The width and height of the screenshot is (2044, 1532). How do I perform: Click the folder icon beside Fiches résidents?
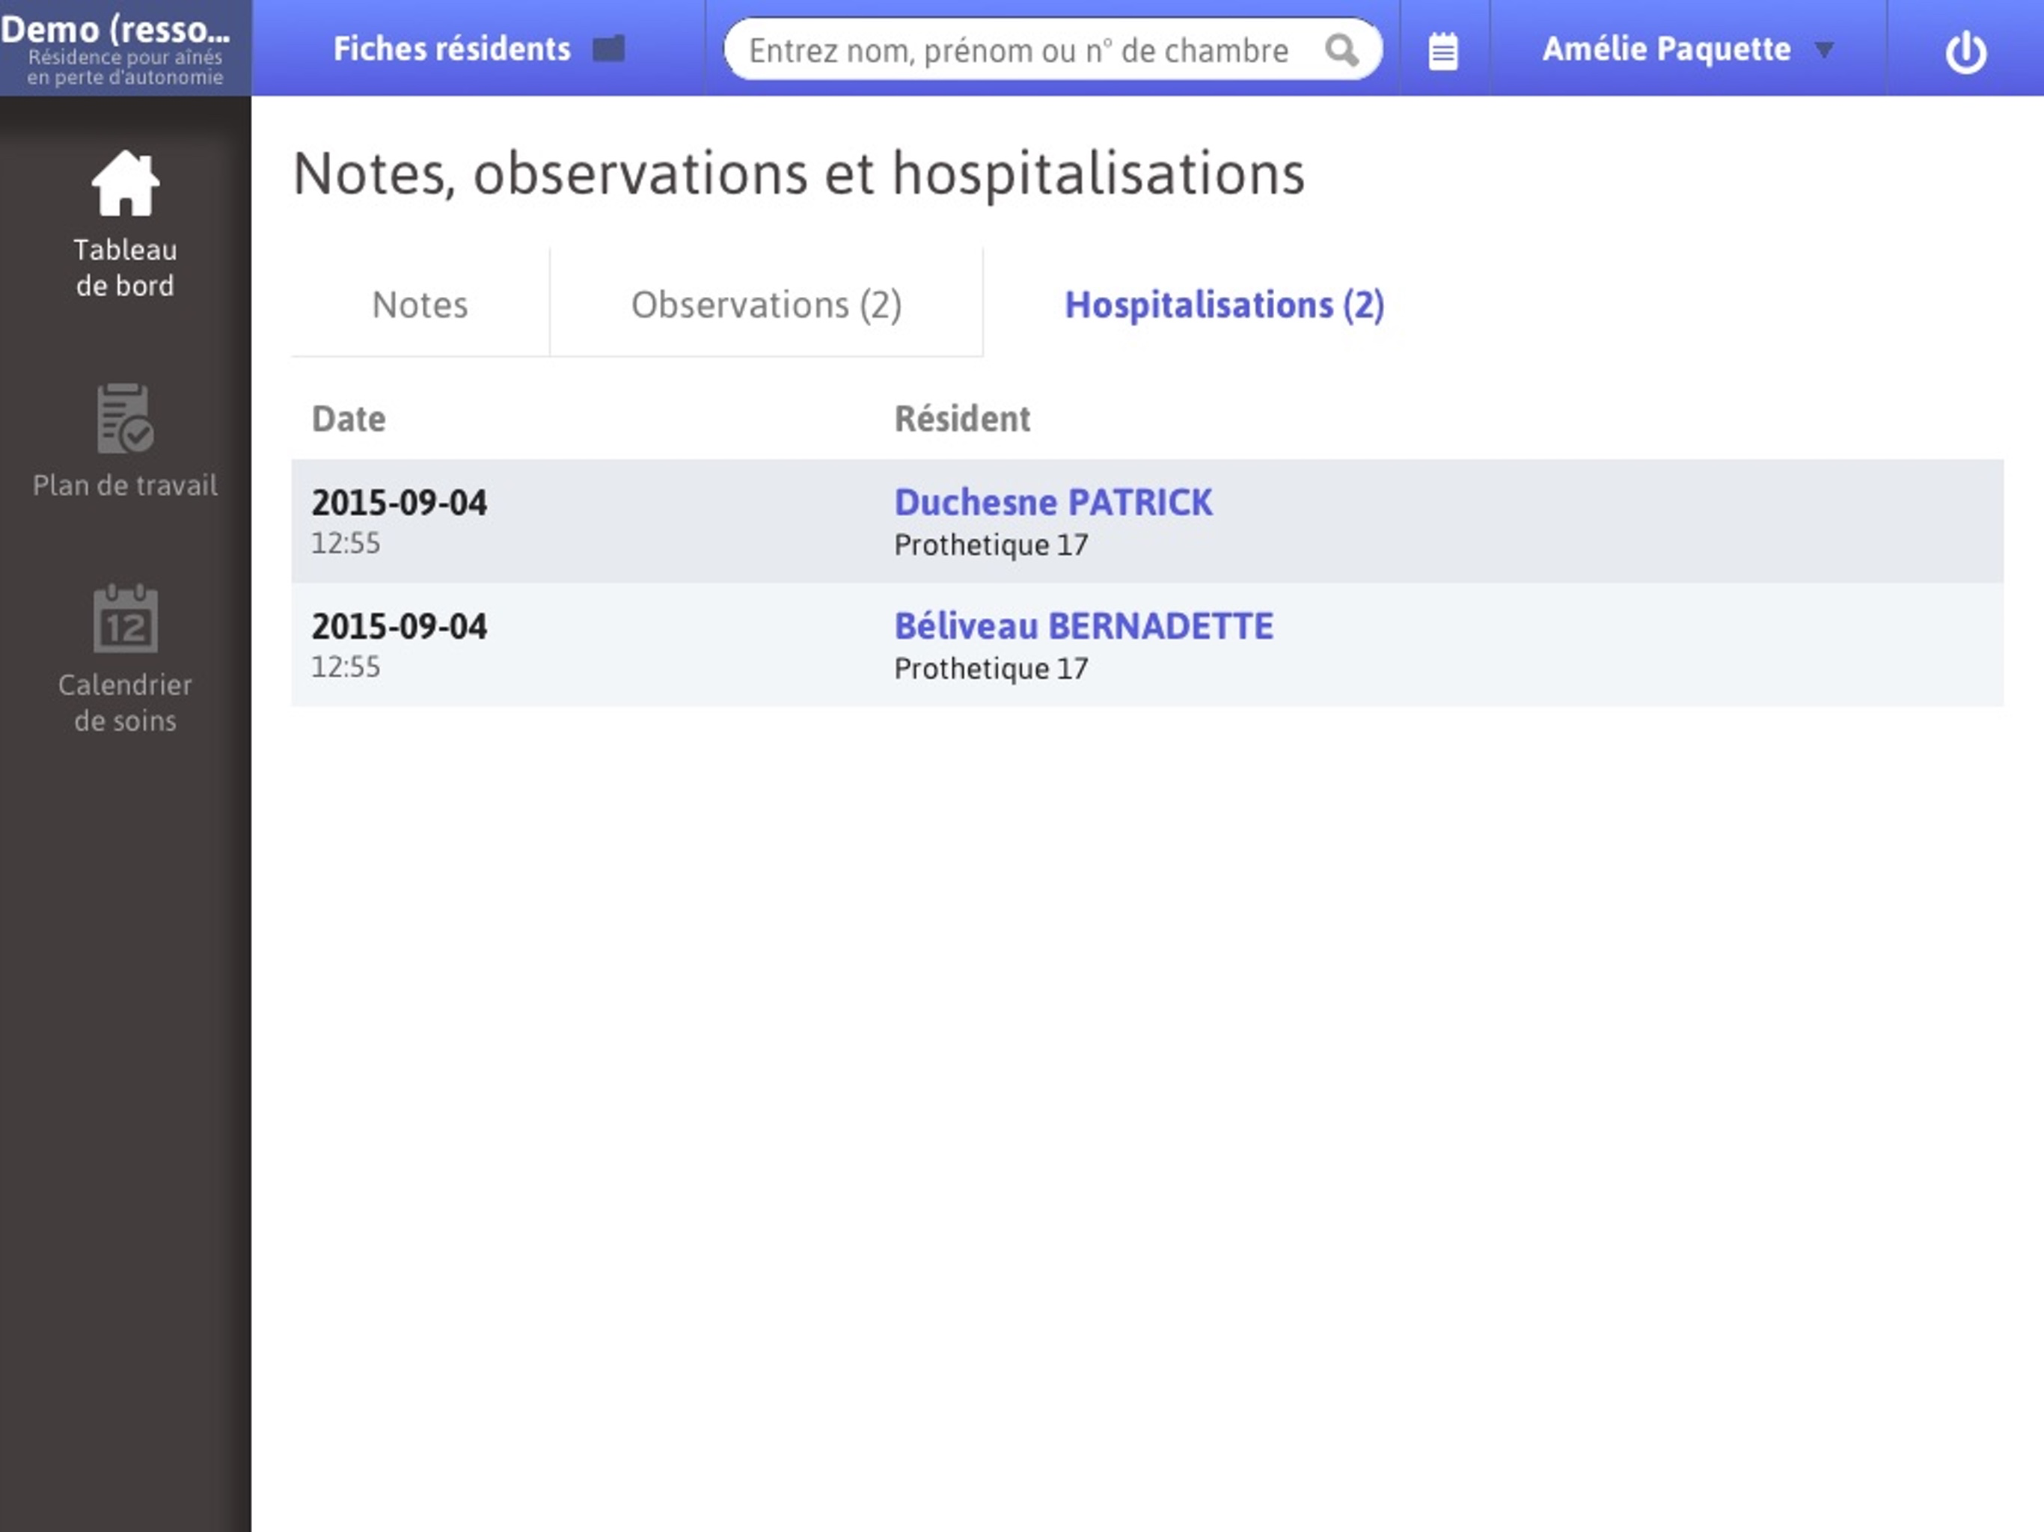(x=609, y=48)
